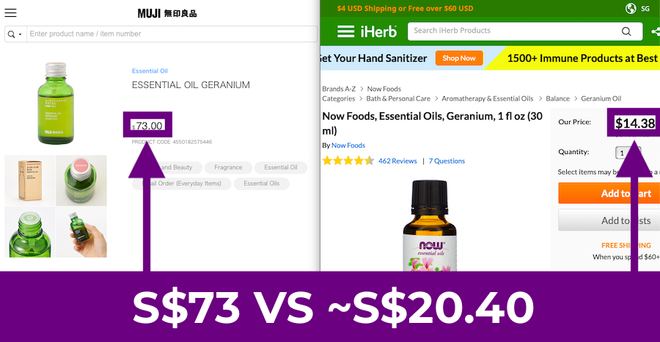The height and width of the screenshot is (342, 660).
Task: Open 462 Reviews link
Action: coord(397,161)
